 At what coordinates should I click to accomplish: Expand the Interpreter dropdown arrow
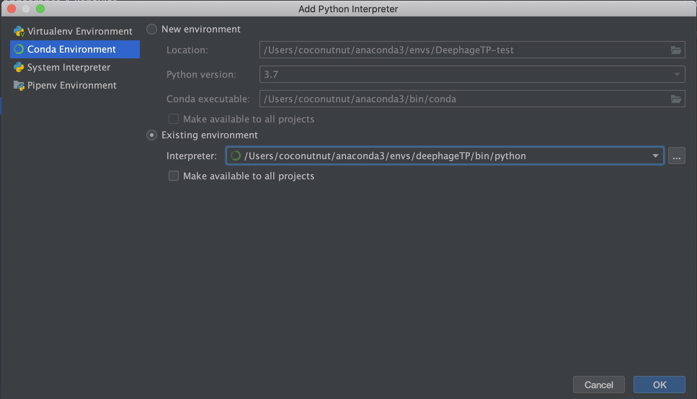pos(655,156)
